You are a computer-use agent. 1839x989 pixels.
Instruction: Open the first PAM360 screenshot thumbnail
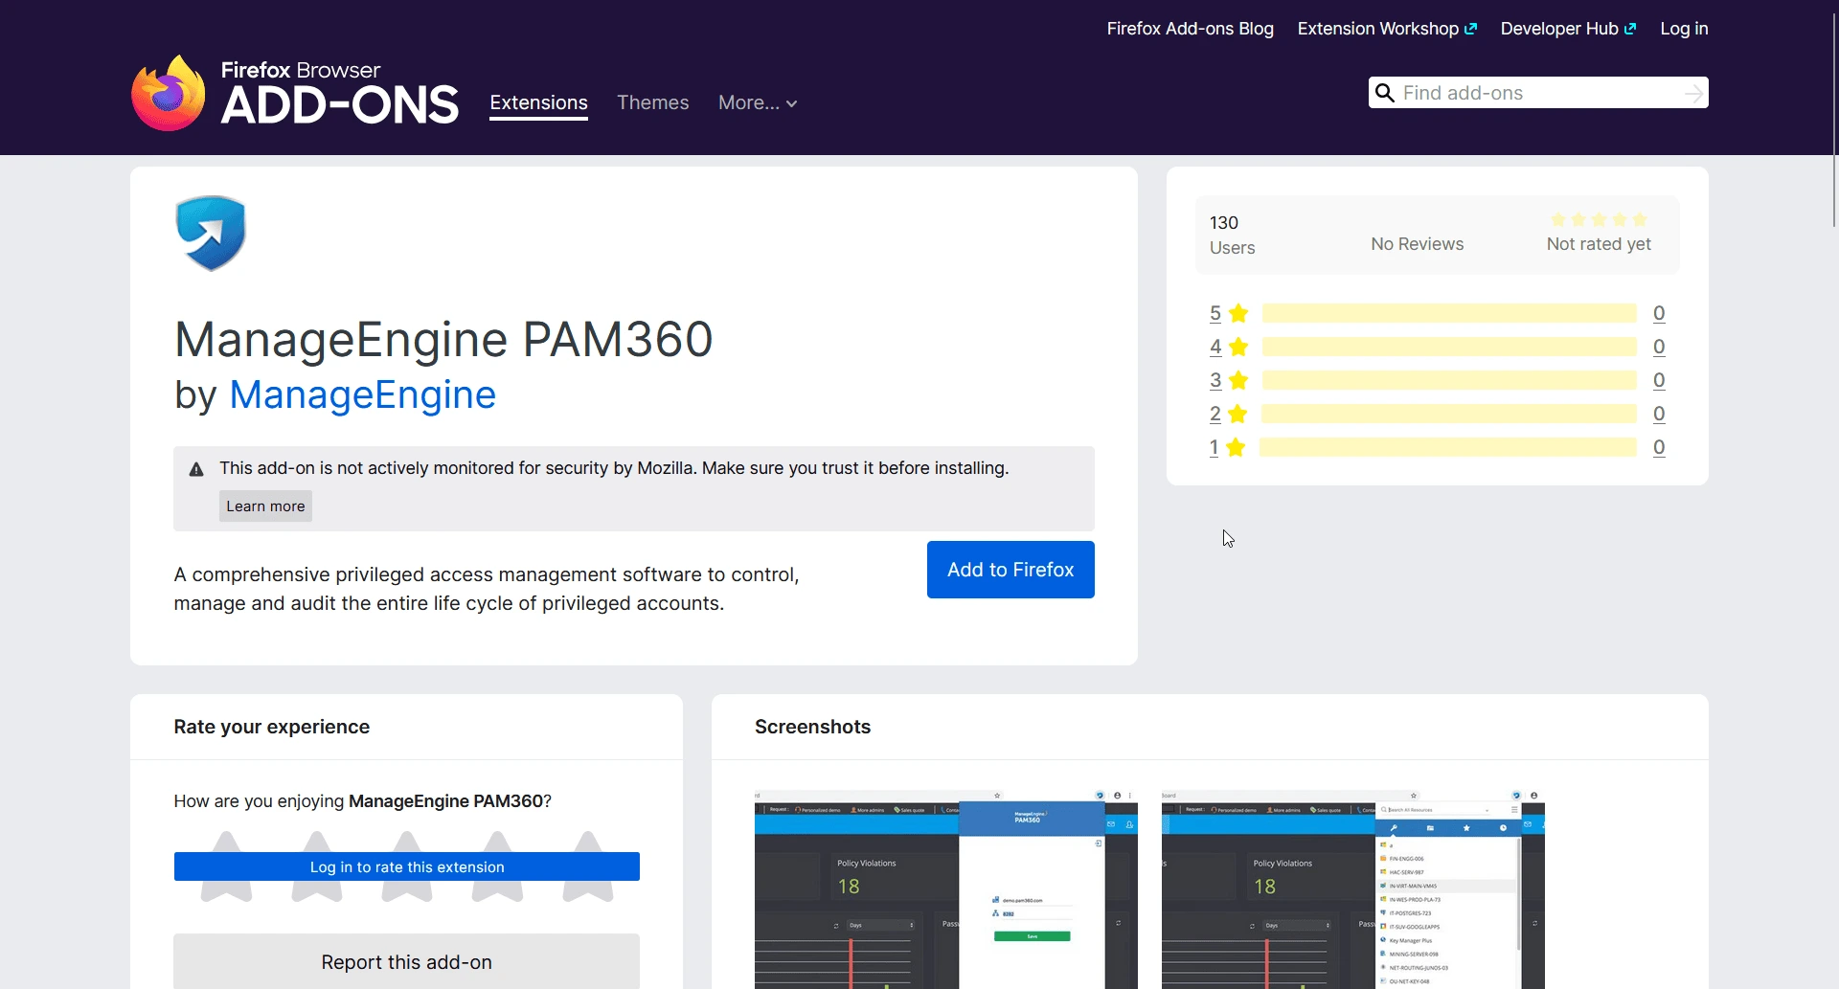tap(946, 889)
